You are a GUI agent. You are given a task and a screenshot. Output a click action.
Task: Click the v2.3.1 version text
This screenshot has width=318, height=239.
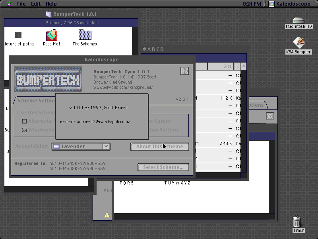(182, 99)
